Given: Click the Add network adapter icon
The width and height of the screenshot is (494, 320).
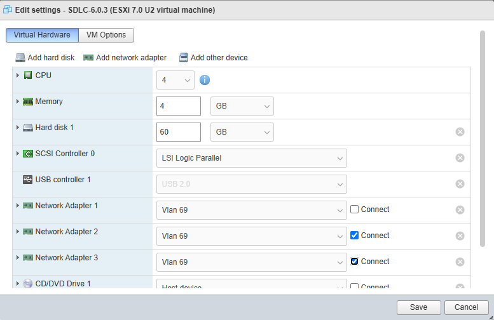Looking at the screenshot, I should (x=88, y=58).
